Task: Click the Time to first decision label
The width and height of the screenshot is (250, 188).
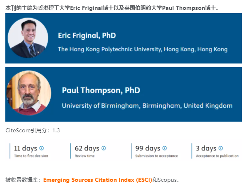Action: (x=31, y=156)
